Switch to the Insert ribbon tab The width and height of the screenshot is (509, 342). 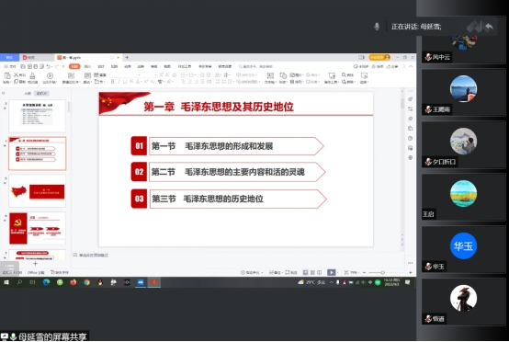pyautogui.click(x=87, y=66)
